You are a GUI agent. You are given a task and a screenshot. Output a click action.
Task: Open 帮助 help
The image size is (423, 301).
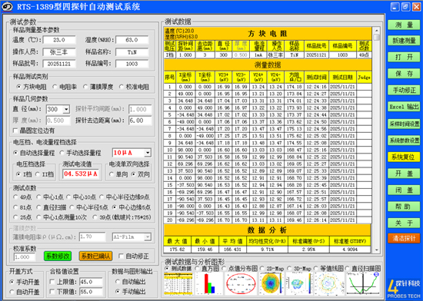(x=404, y=207)
